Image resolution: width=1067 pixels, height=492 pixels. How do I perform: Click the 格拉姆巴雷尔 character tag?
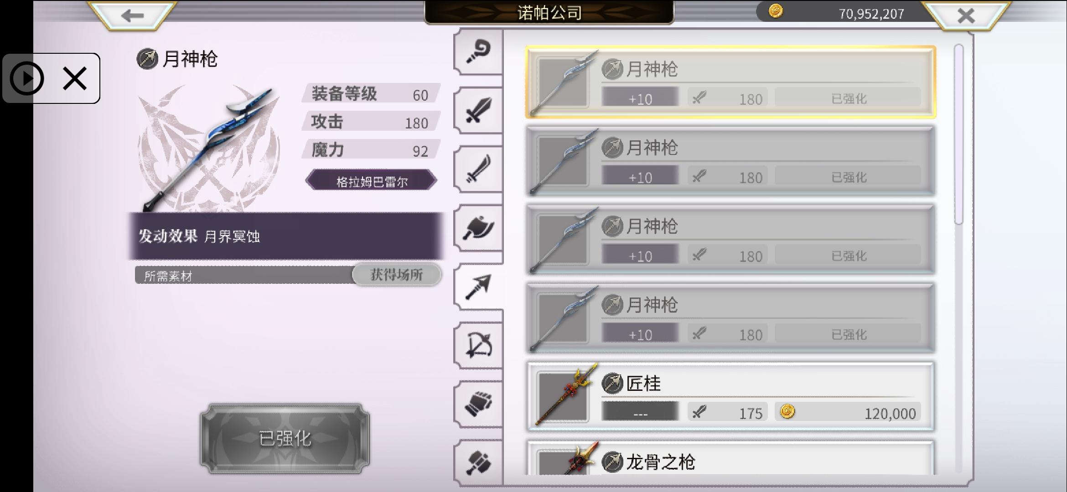[x=371, y=181]
